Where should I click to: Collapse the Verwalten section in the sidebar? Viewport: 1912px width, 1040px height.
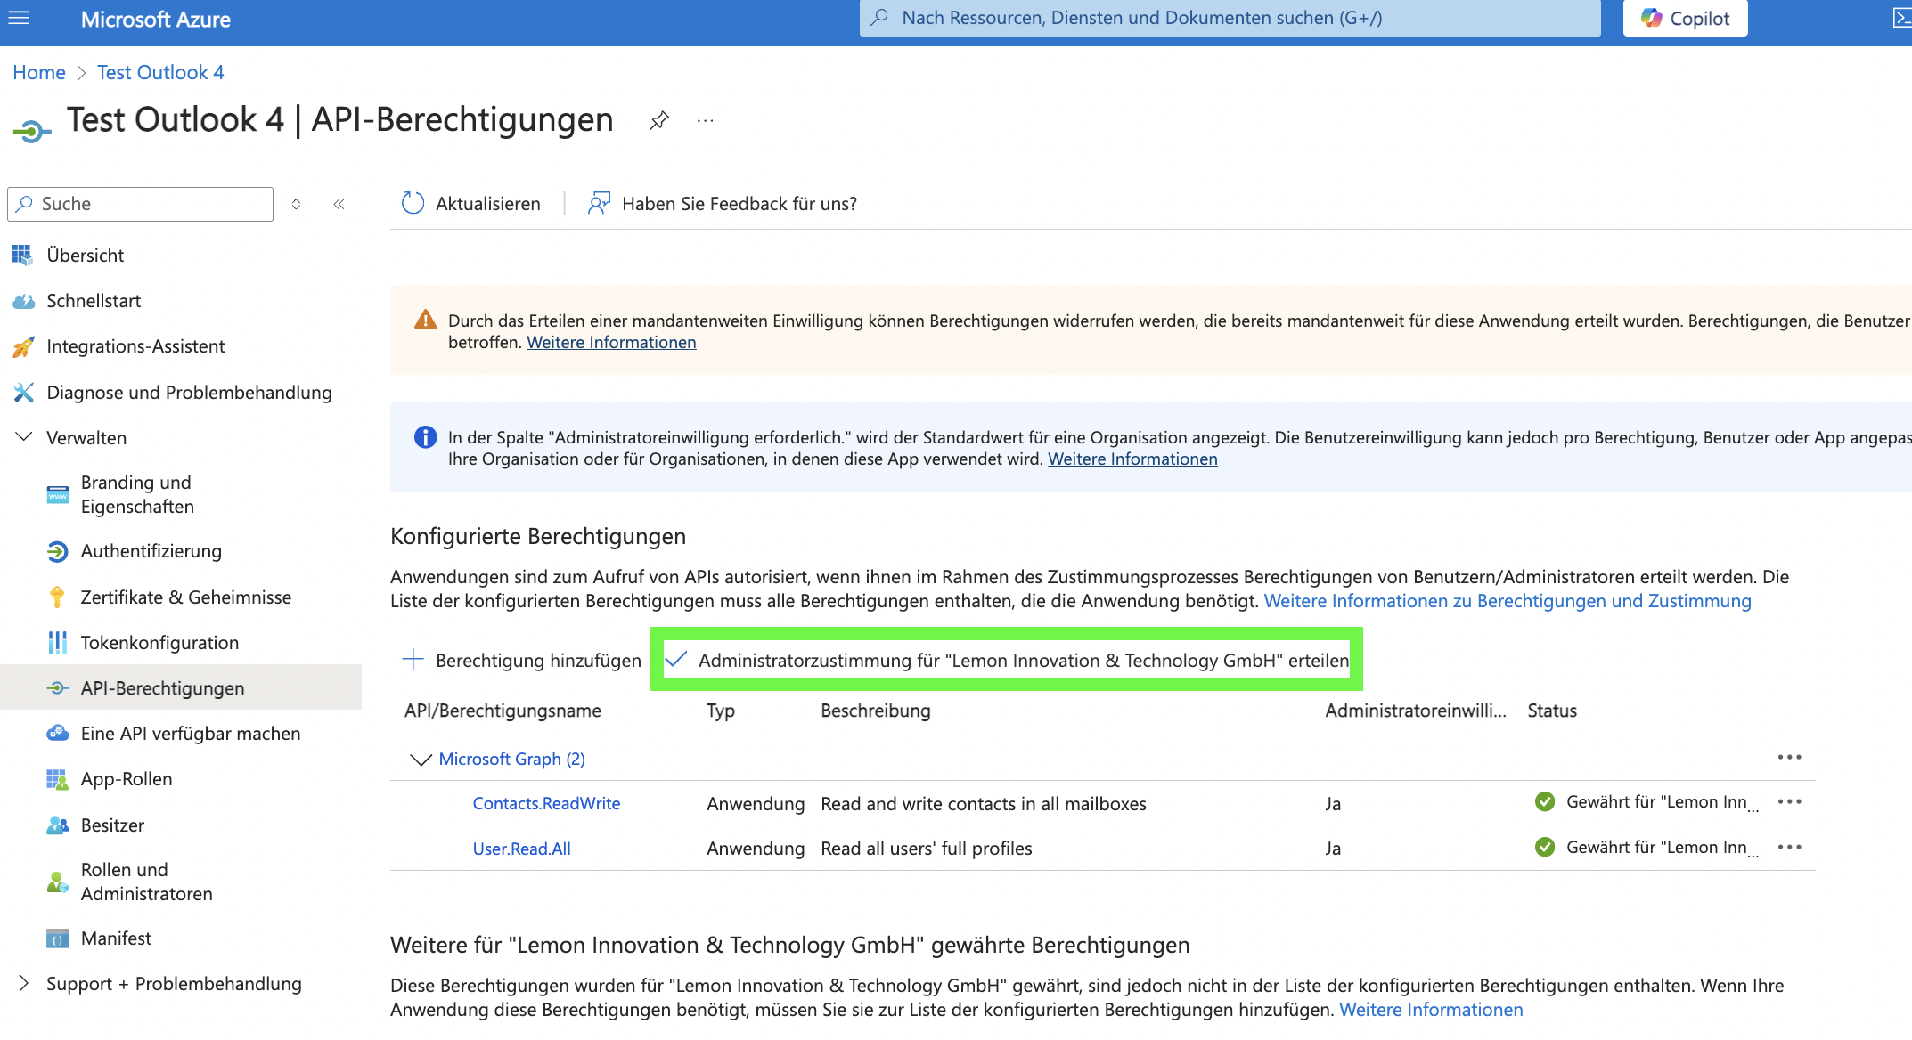pyautogui.click(x=25, y=437)
